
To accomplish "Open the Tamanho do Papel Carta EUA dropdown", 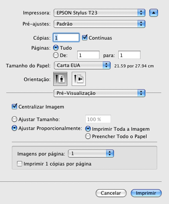I will point(82,65).
